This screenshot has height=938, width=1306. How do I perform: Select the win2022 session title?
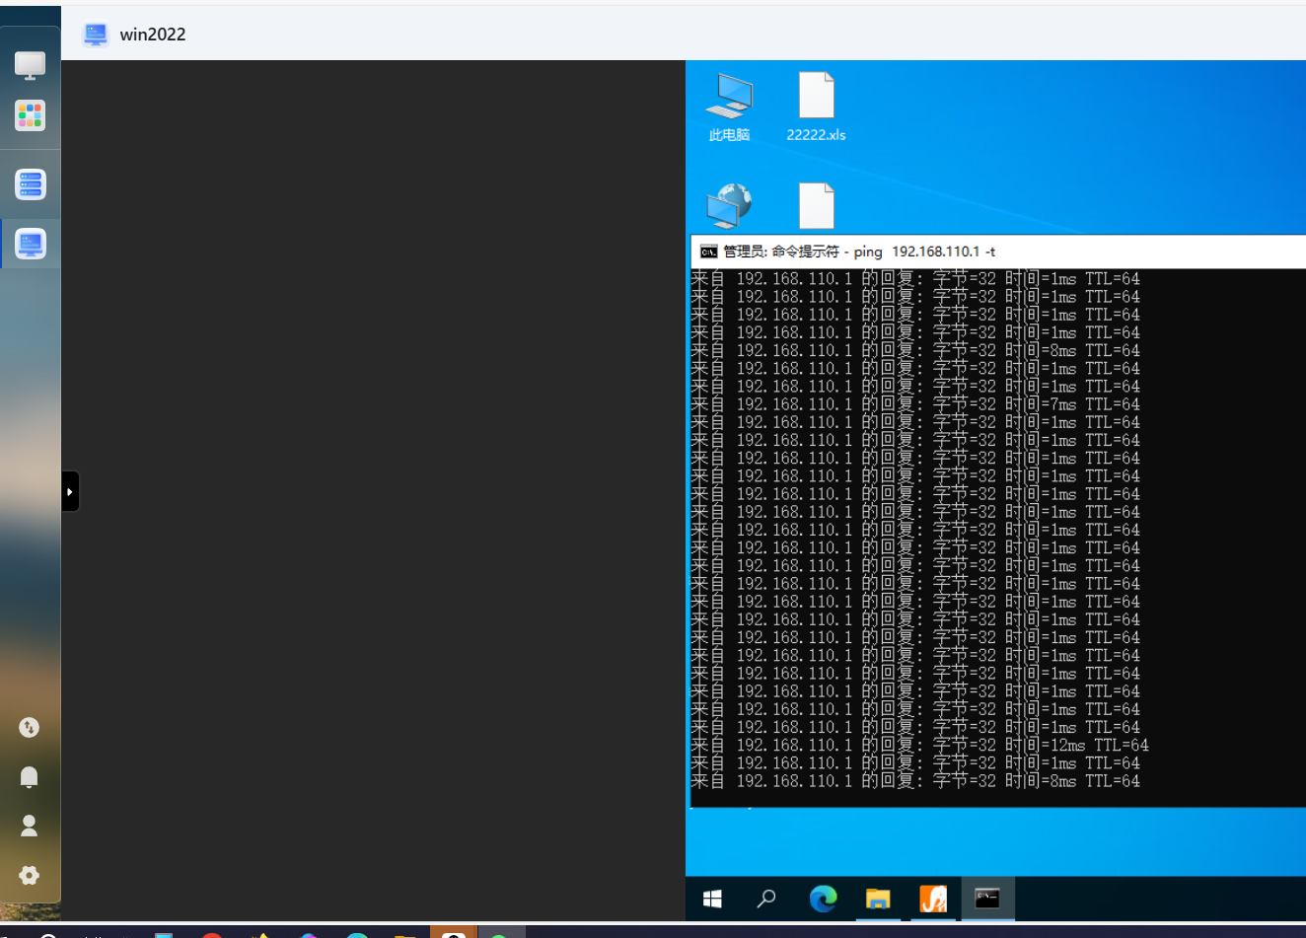(x=153, y=35)
